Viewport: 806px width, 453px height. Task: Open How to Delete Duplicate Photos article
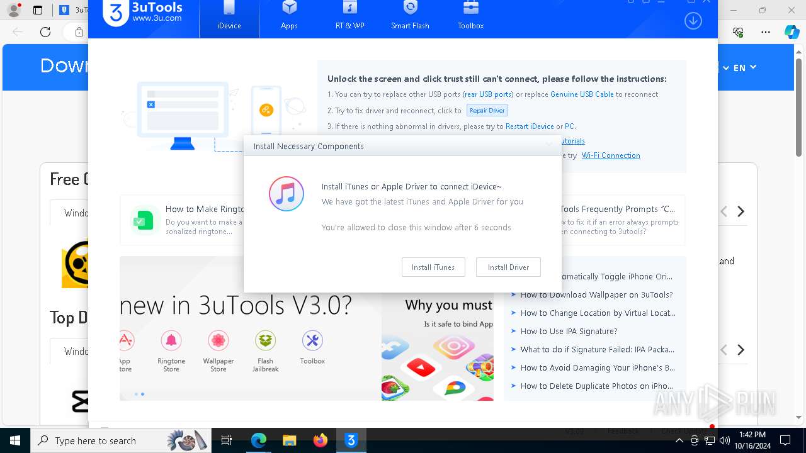click(x=596, y=386)
